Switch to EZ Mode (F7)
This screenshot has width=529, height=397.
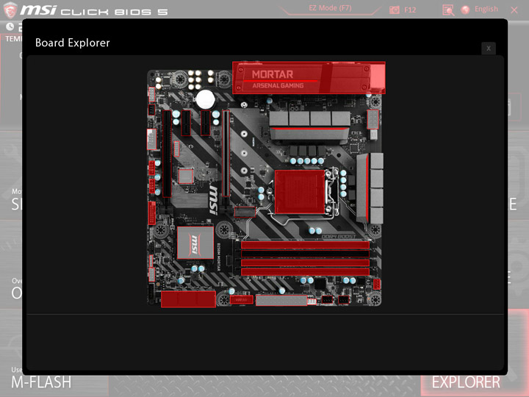pos(330,8)
